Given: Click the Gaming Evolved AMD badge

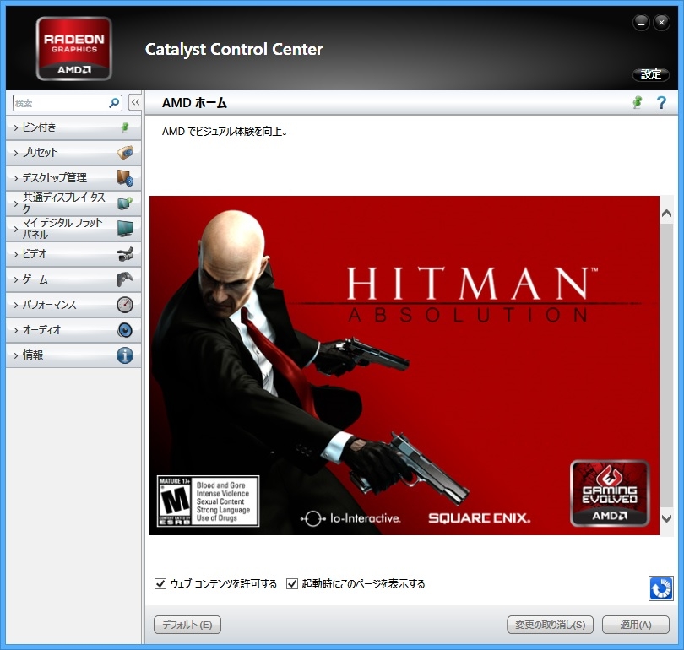Looking at the screenshot, I should [610, 493].
